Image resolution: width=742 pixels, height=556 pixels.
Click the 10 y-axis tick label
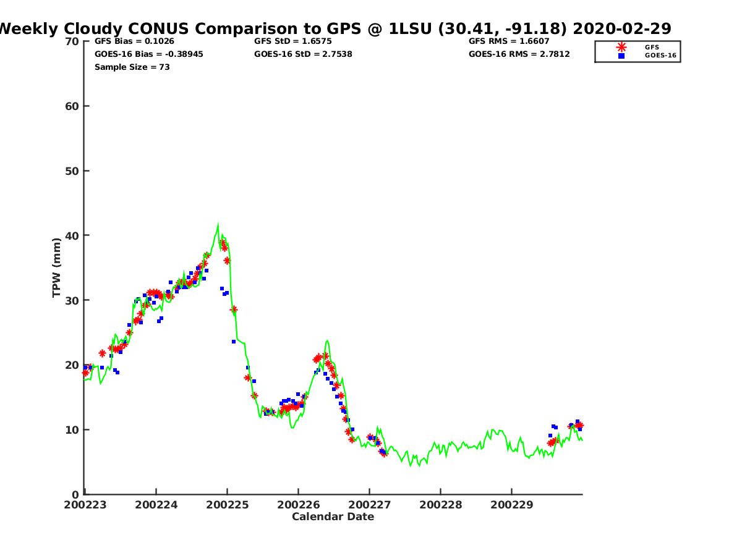[72, 430]
